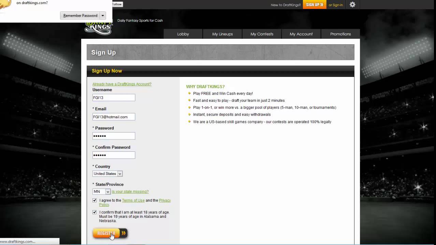Open the My Contests tab

pos(262,34)
